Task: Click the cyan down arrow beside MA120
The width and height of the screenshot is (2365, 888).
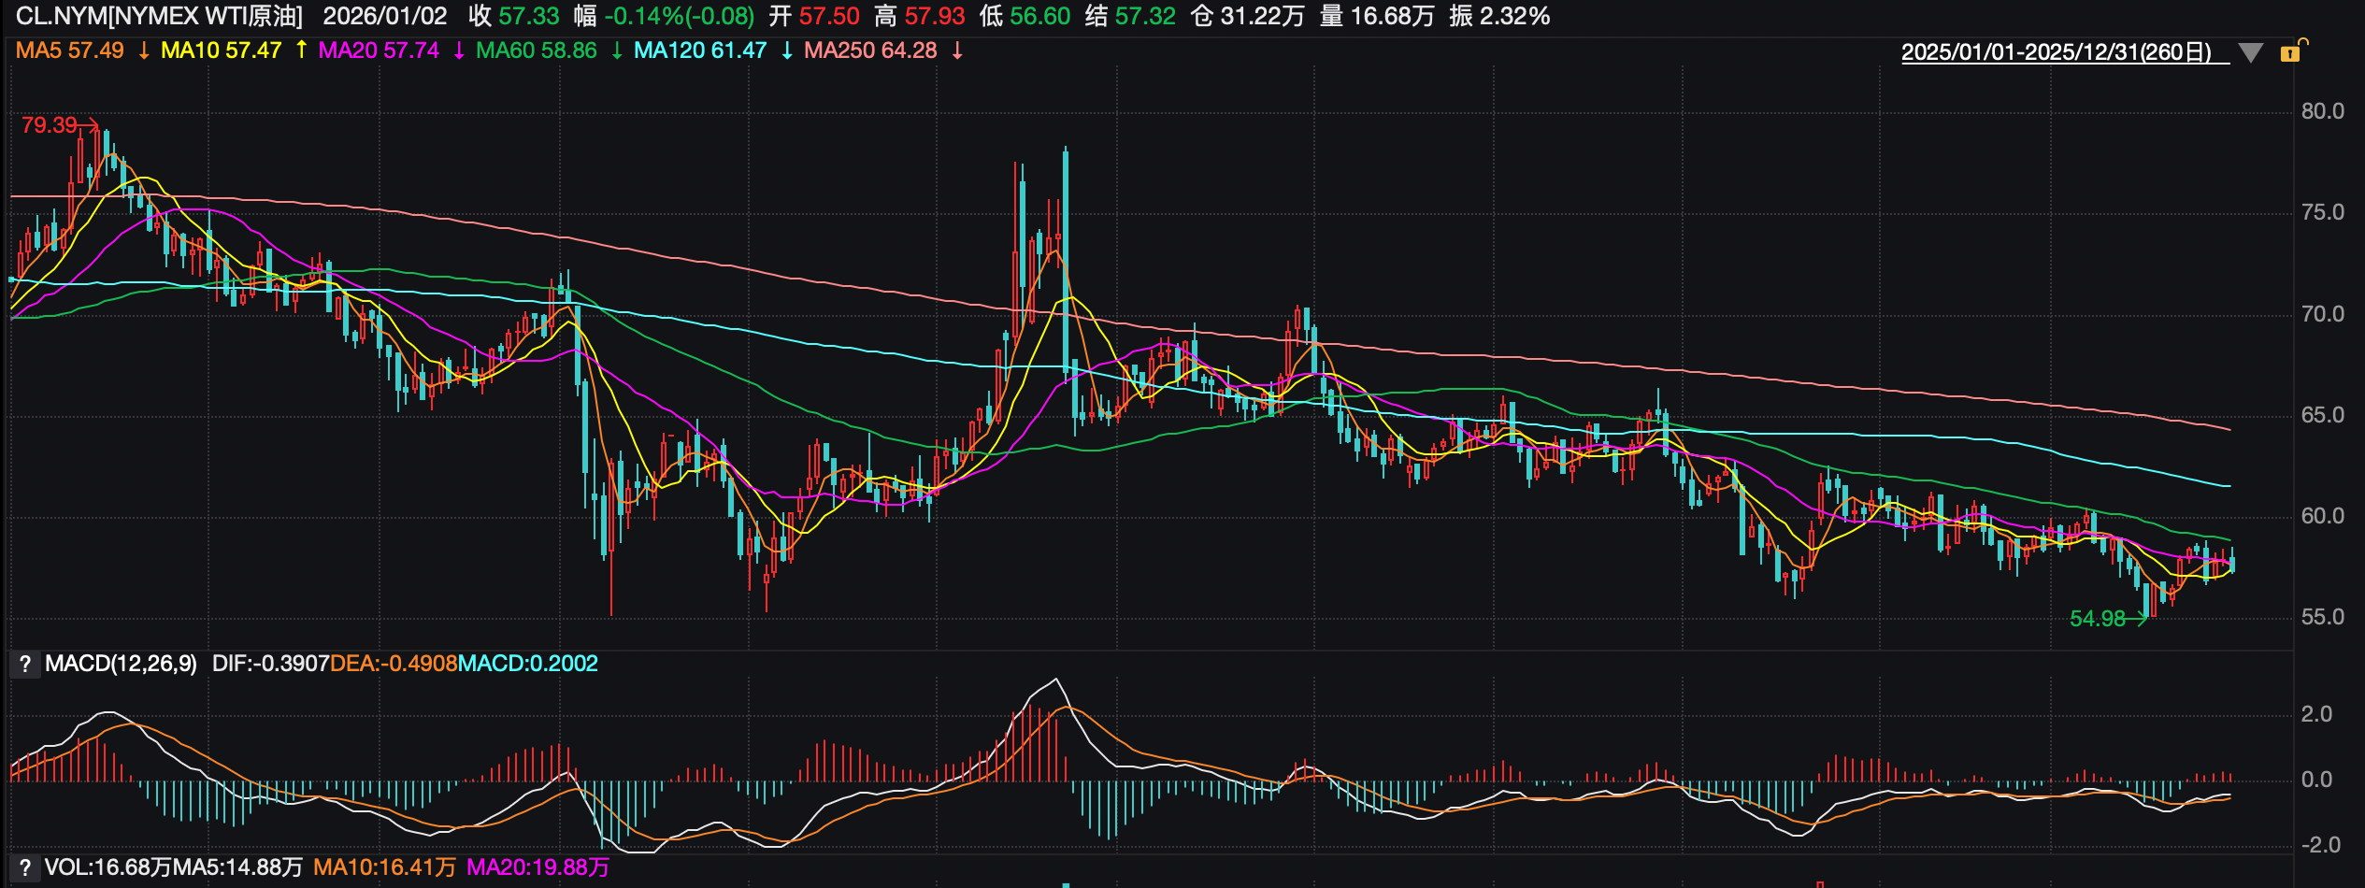Action: click(787, 51)
